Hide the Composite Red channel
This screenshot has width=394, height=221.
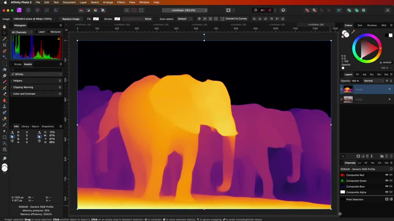pyautogui.click(x=387, y=175)
